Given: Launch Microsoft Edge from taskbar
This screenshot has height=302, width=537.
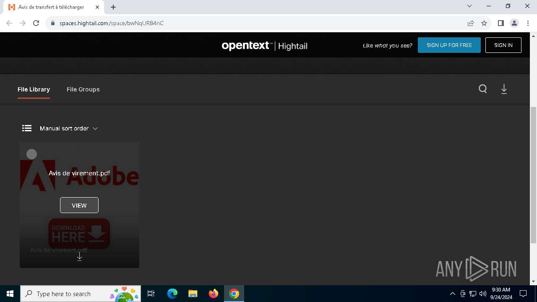Looking at the screenshot, I should click(172, 294).
